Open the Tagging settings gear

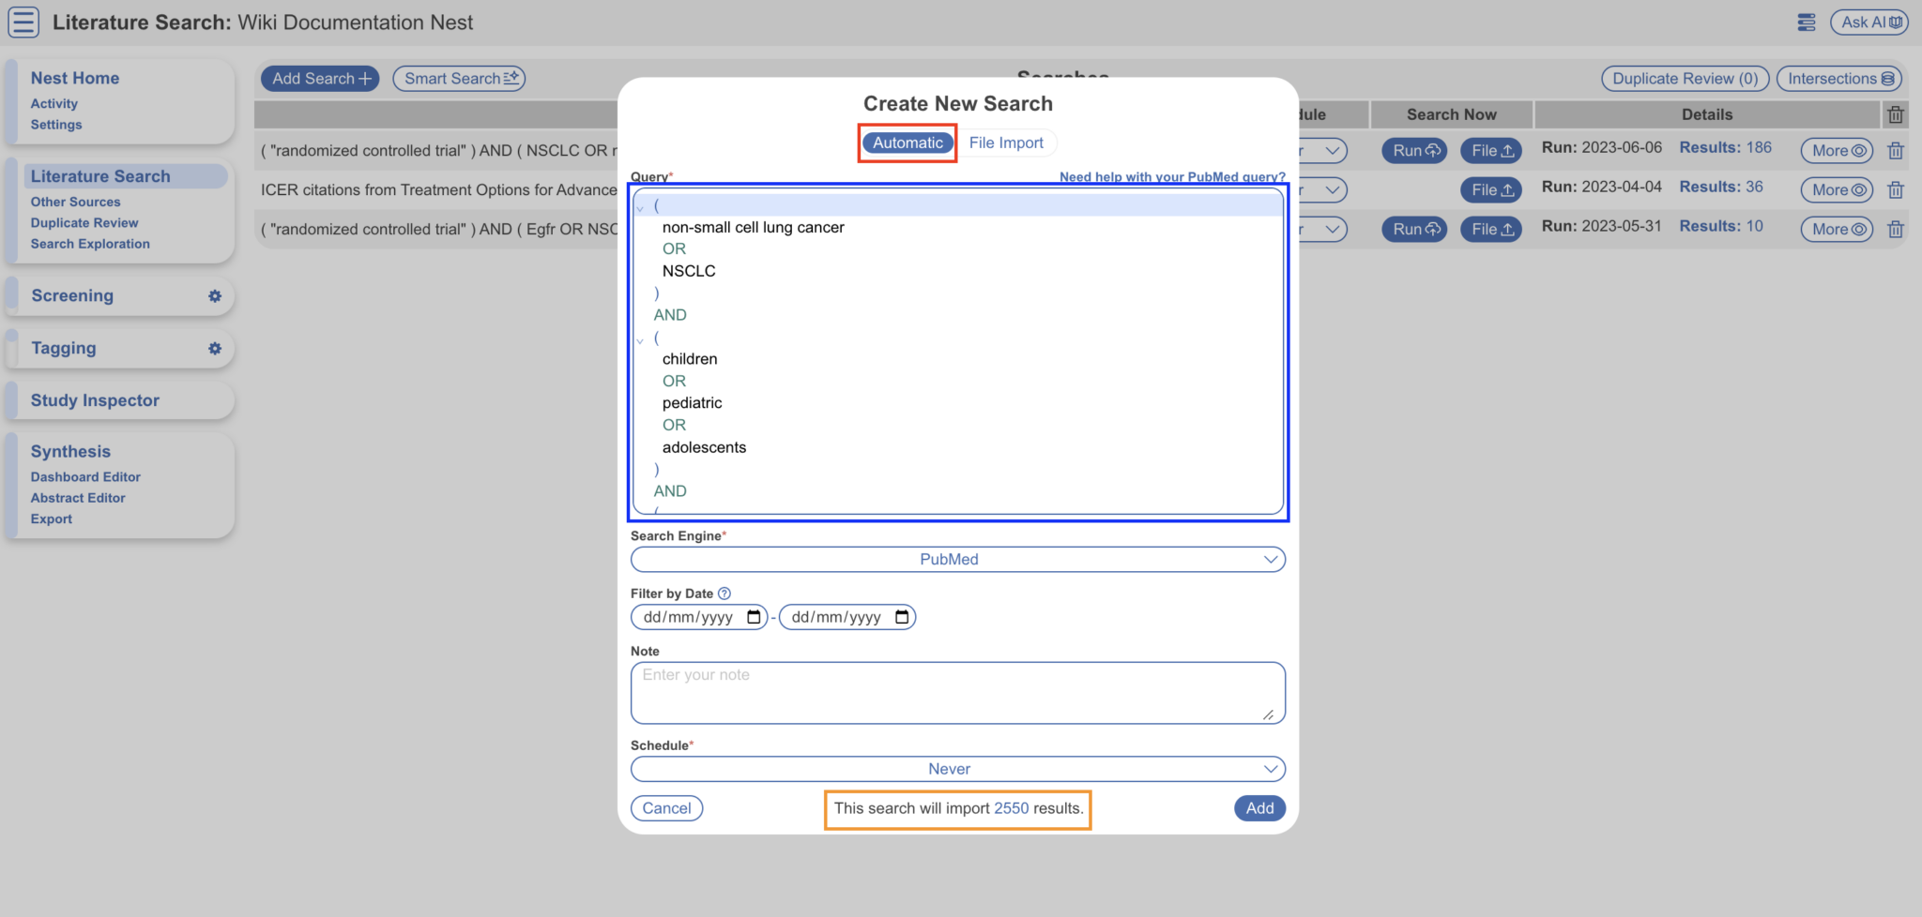point(216,348)
